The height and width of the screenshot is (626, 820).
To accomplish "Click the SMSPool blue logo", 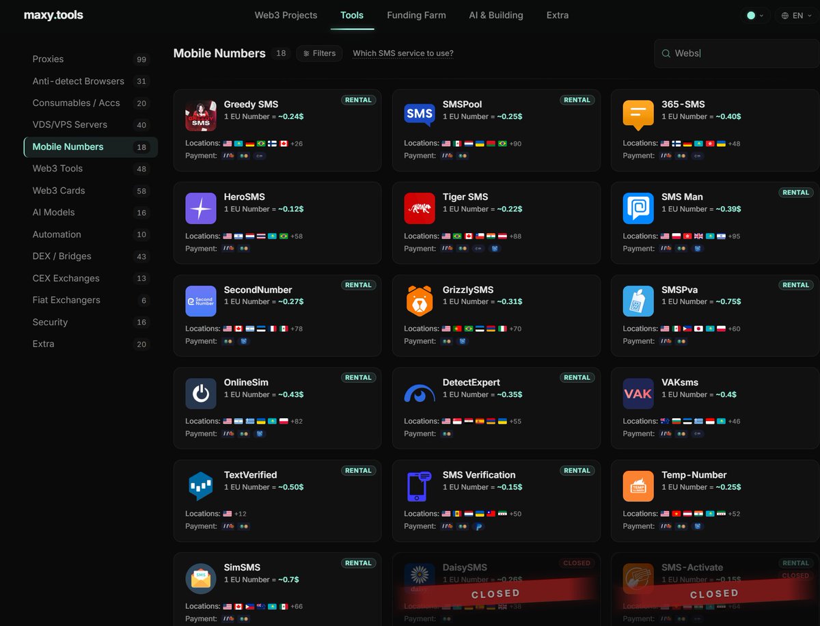I will (420, 115).
